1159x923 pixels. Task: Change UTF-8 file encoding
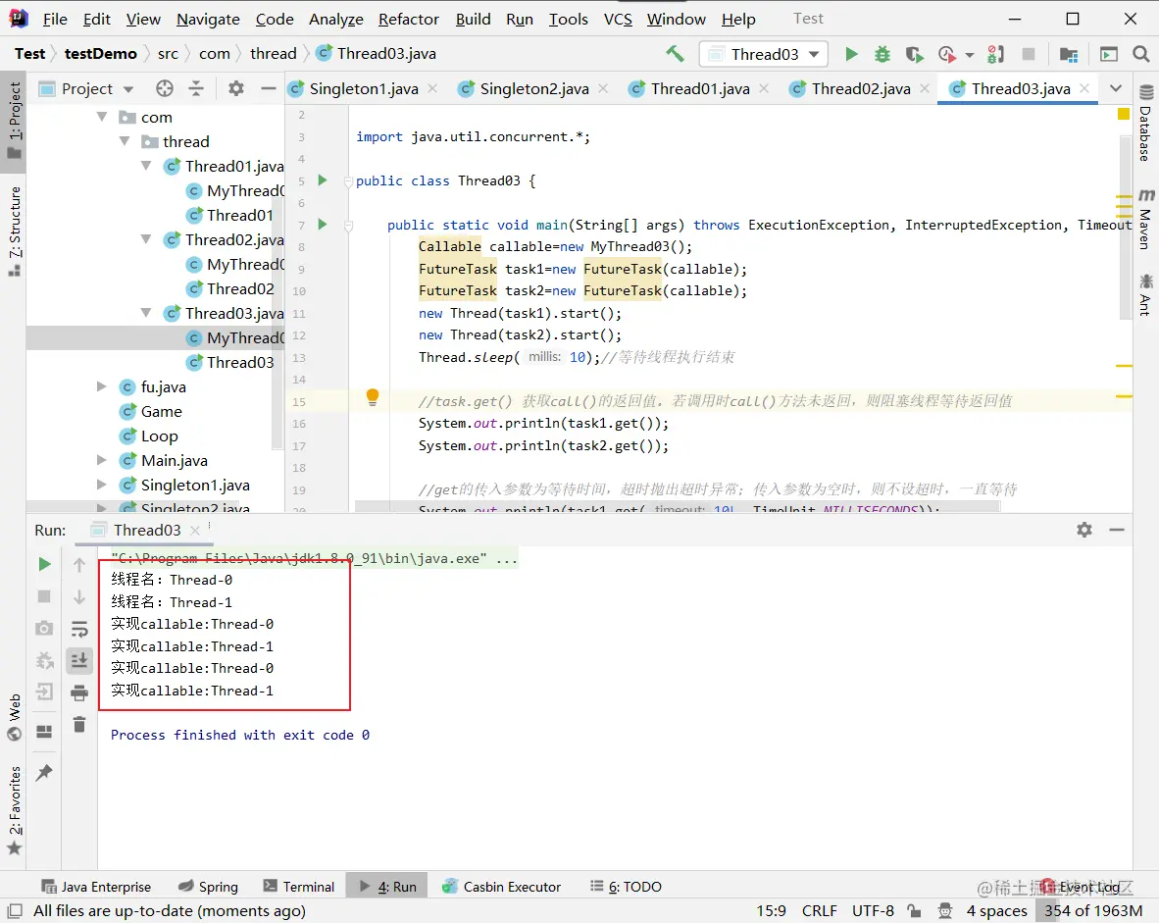(x=873, y=910)
